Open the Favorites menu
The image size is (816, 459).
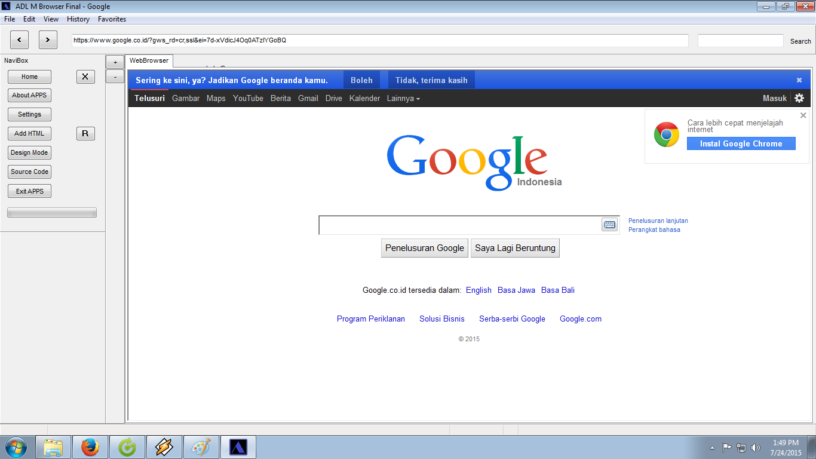pyautogui.click(x=112, y=19)
